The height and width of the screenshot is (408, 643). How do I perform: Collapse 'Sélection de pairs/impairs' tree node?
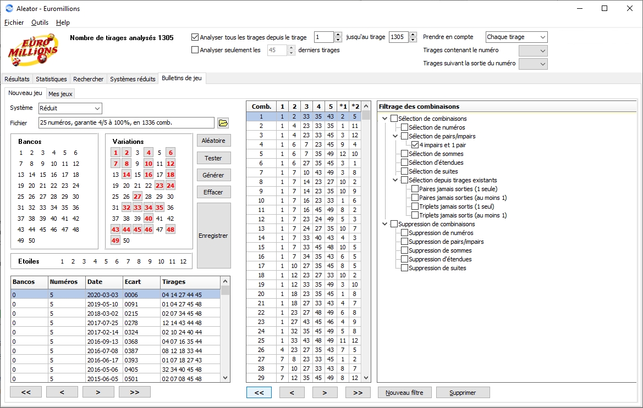(x=395, y=136)
